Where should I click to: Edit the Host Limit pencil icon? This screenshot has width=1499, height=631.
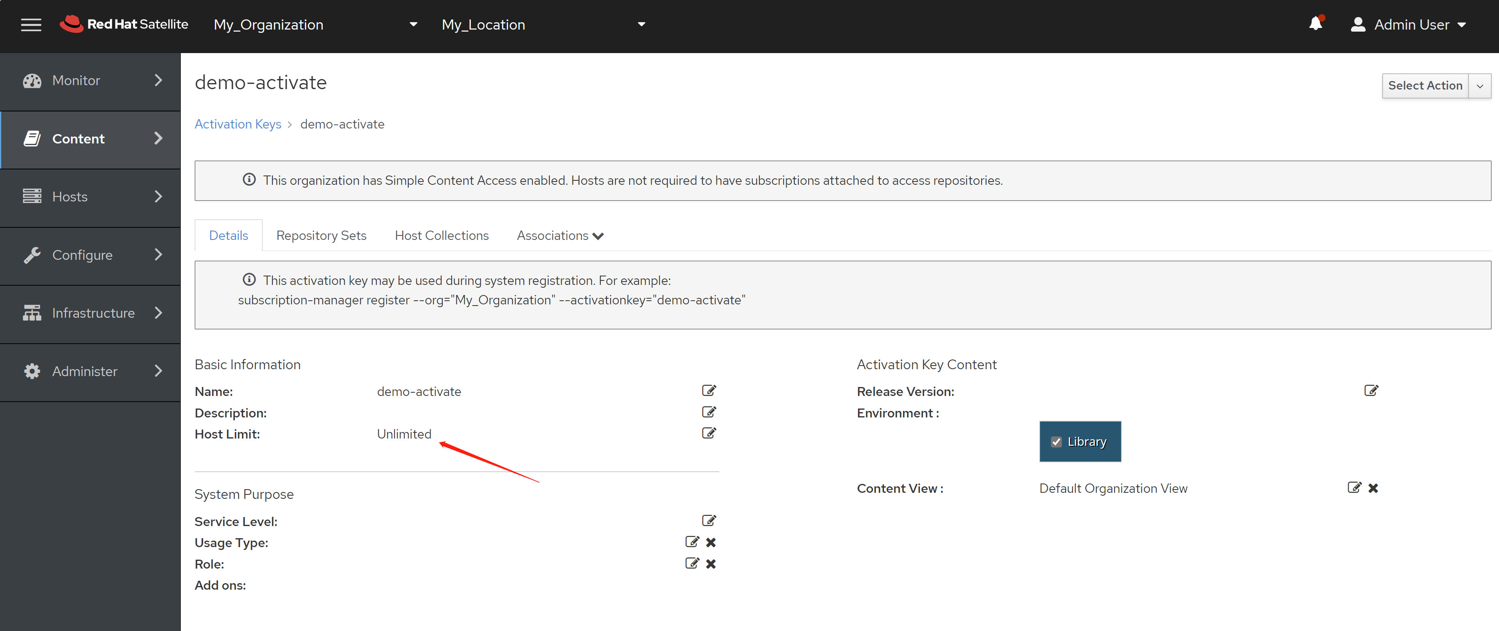tap(708, 433)
